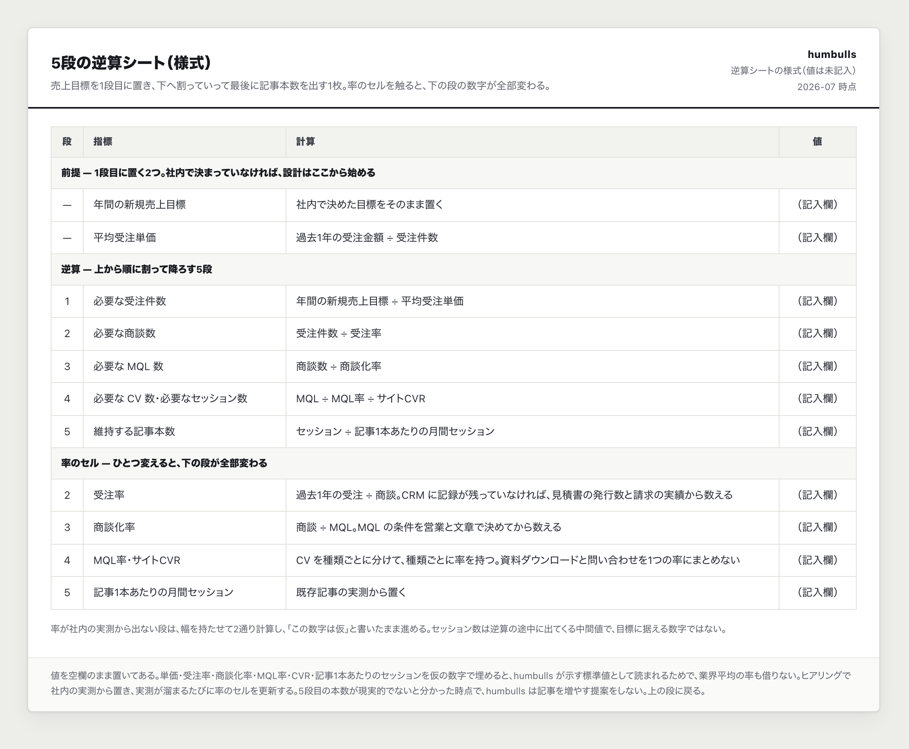Screen dimensions: 909x749
Task: Select 過去1年の受注金額 ÷ 受注件数 cell
Action: (x=532, y=238)
